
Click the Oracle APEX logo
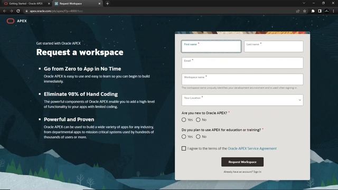pyautogui.click(x=16, y=21)
